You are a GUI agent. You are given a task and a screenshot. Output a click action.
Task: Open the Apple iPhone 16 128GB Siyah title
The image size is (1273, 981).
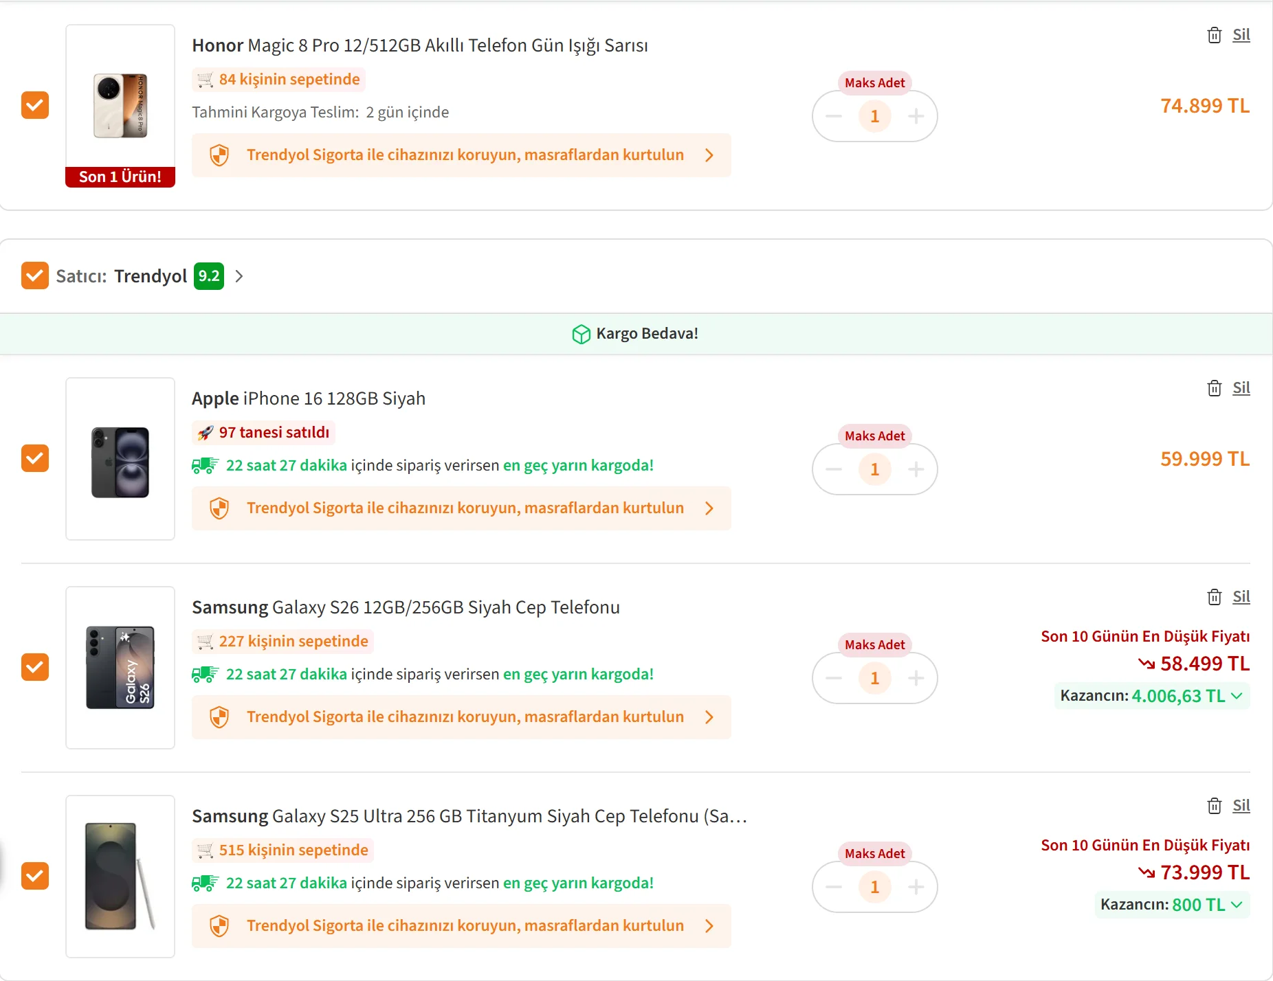(309, 398)
